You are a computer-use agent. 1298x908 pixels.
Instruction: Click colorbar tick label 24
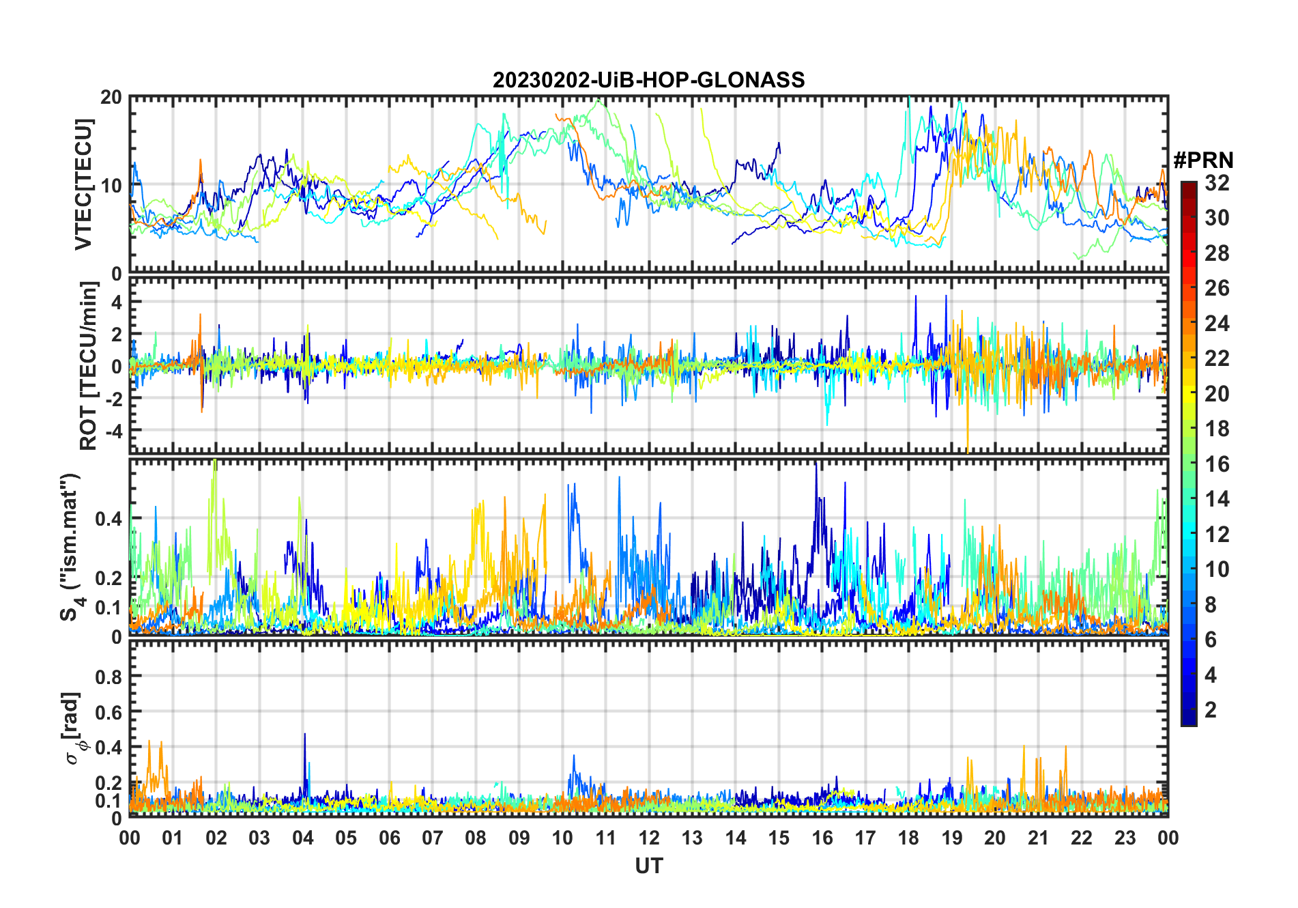(1217, 323)
